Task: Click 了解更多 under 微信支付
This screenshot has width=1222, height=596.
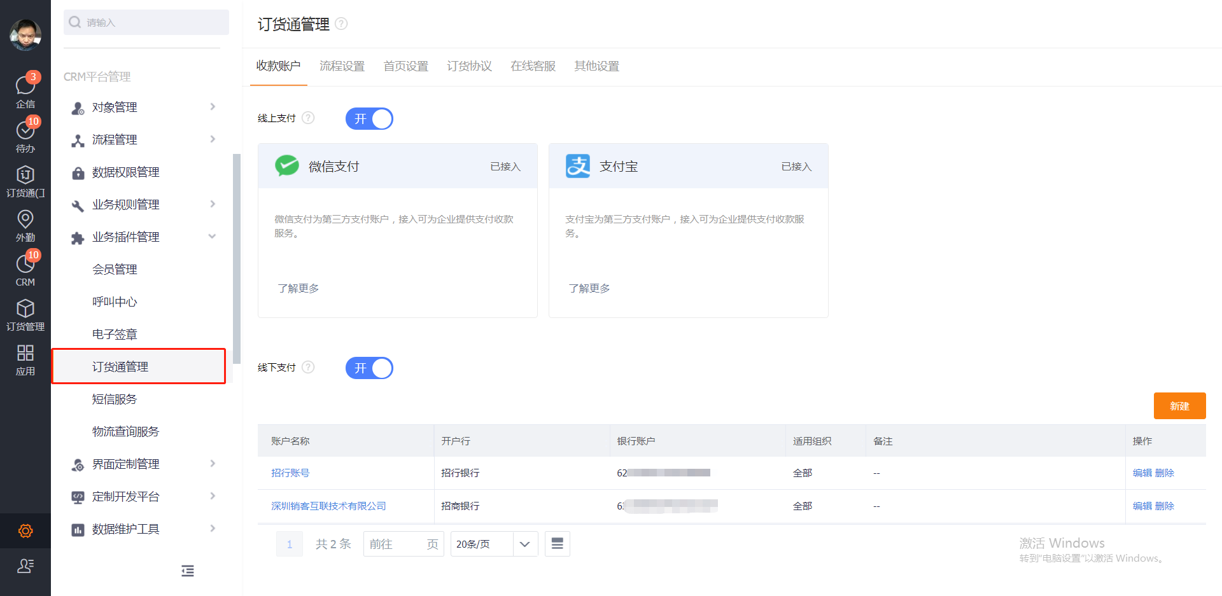Action: pyautogui.click(x=298, y=288)
